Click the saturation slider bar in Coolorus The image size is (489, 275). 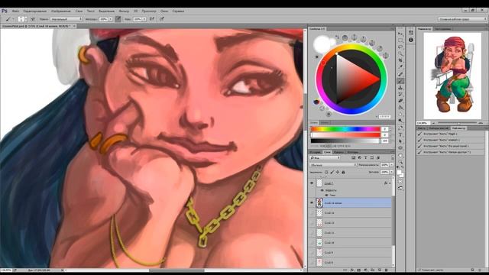pos(345,135)
